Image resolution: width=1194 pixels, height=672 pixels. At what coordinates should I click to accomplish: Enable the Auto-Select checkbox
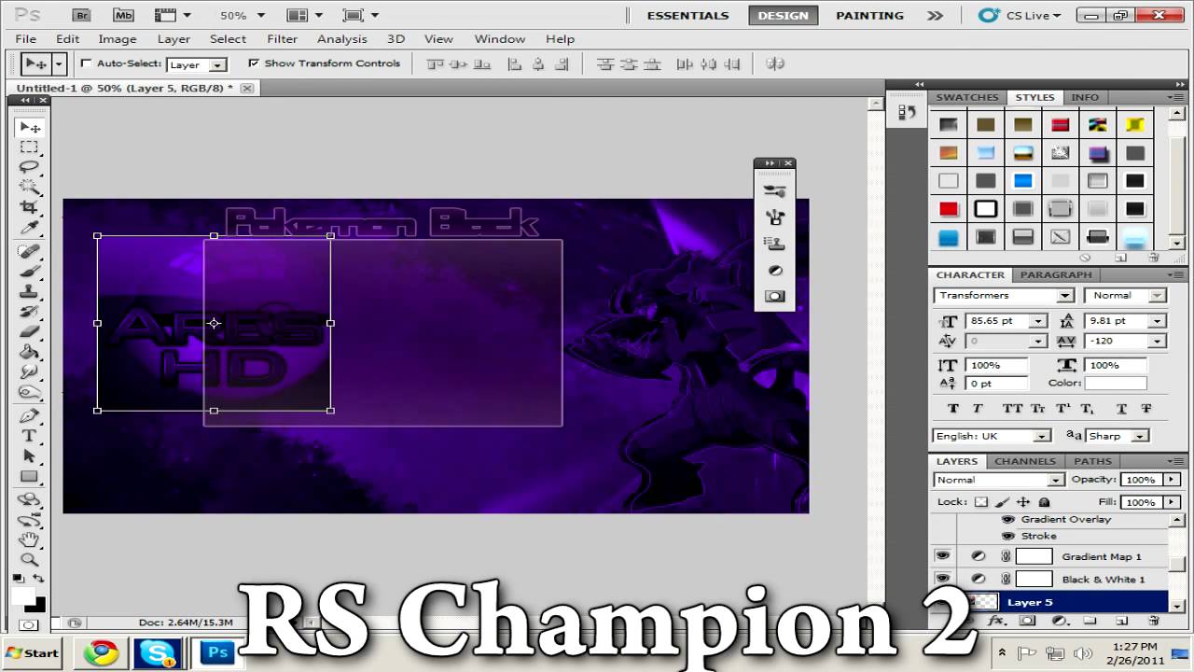point(87,63)
